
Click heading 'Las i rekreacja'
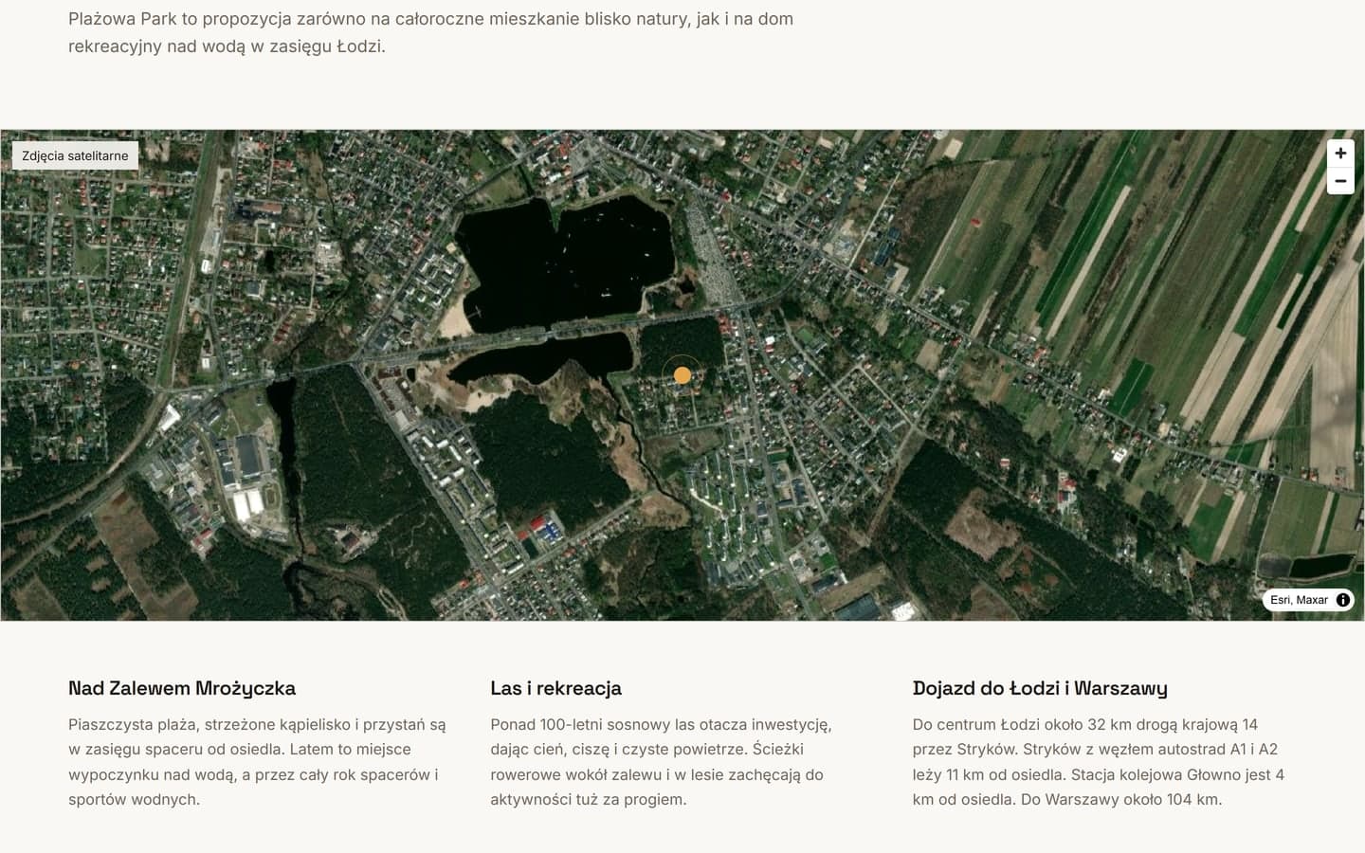pyautogui.click(x=555, y=688)
